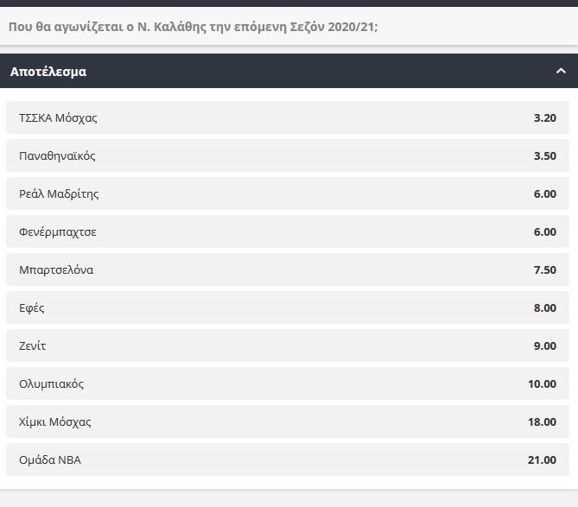
Task: Collapse the Αποτέλεσμα section chevron
Action: coord(561,71)
